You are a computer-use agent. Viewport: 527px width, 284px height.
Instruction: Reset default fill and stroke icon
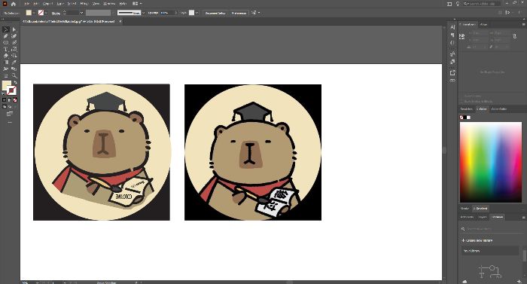4,93
